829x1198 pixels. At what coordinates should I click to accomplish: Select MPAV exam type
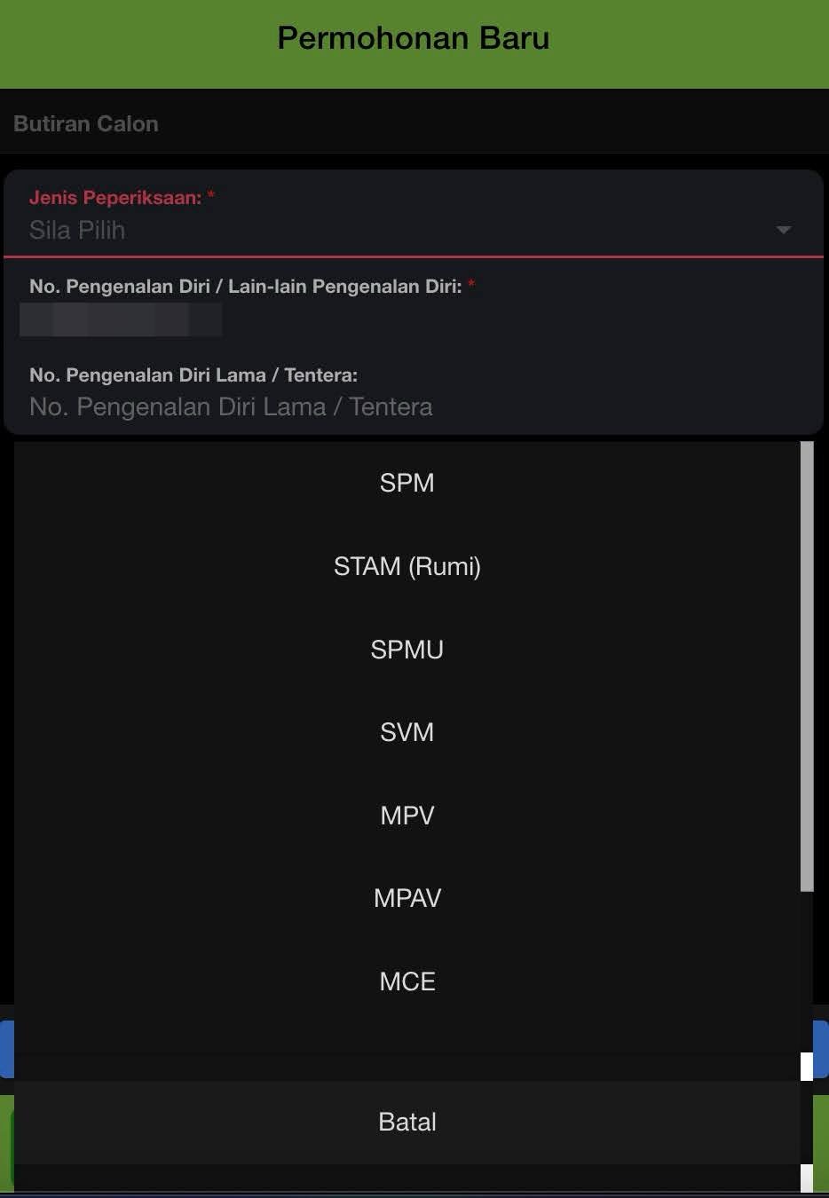tap(407, 897)
